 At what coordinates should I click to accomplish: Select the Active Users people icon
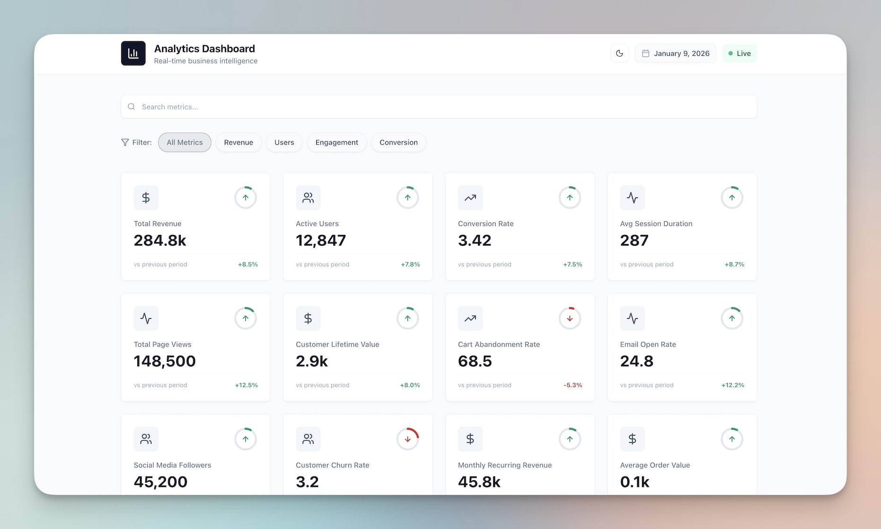[308, 197]
